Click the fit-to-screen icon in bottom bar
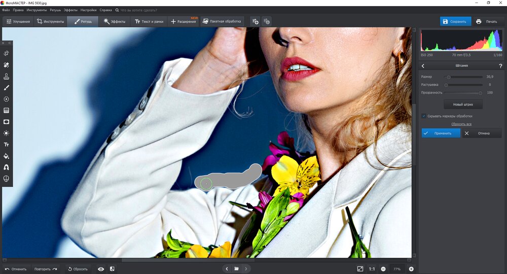Screen dimensions: 507x274 [360, 269]
